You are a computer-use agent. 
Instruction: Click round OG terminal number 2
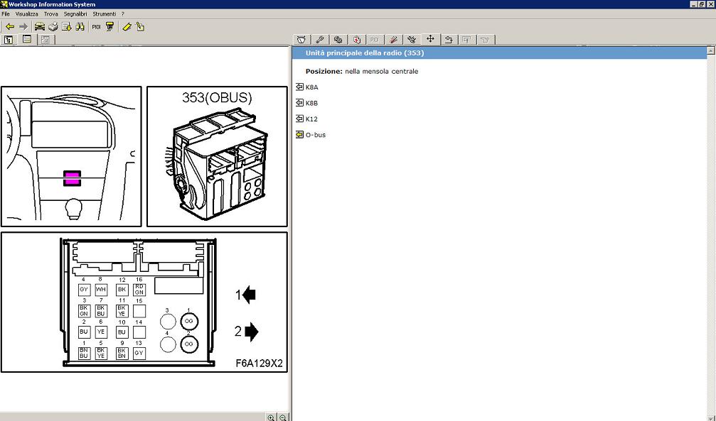189,344
